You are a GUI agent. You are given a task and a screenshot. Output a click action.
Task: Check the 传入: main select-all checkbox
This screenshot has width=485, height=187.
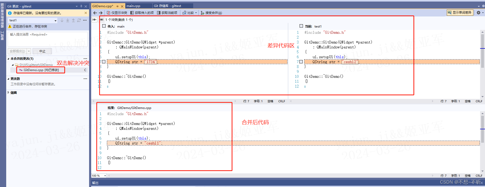pyautogui.click(x=104, y=26)
